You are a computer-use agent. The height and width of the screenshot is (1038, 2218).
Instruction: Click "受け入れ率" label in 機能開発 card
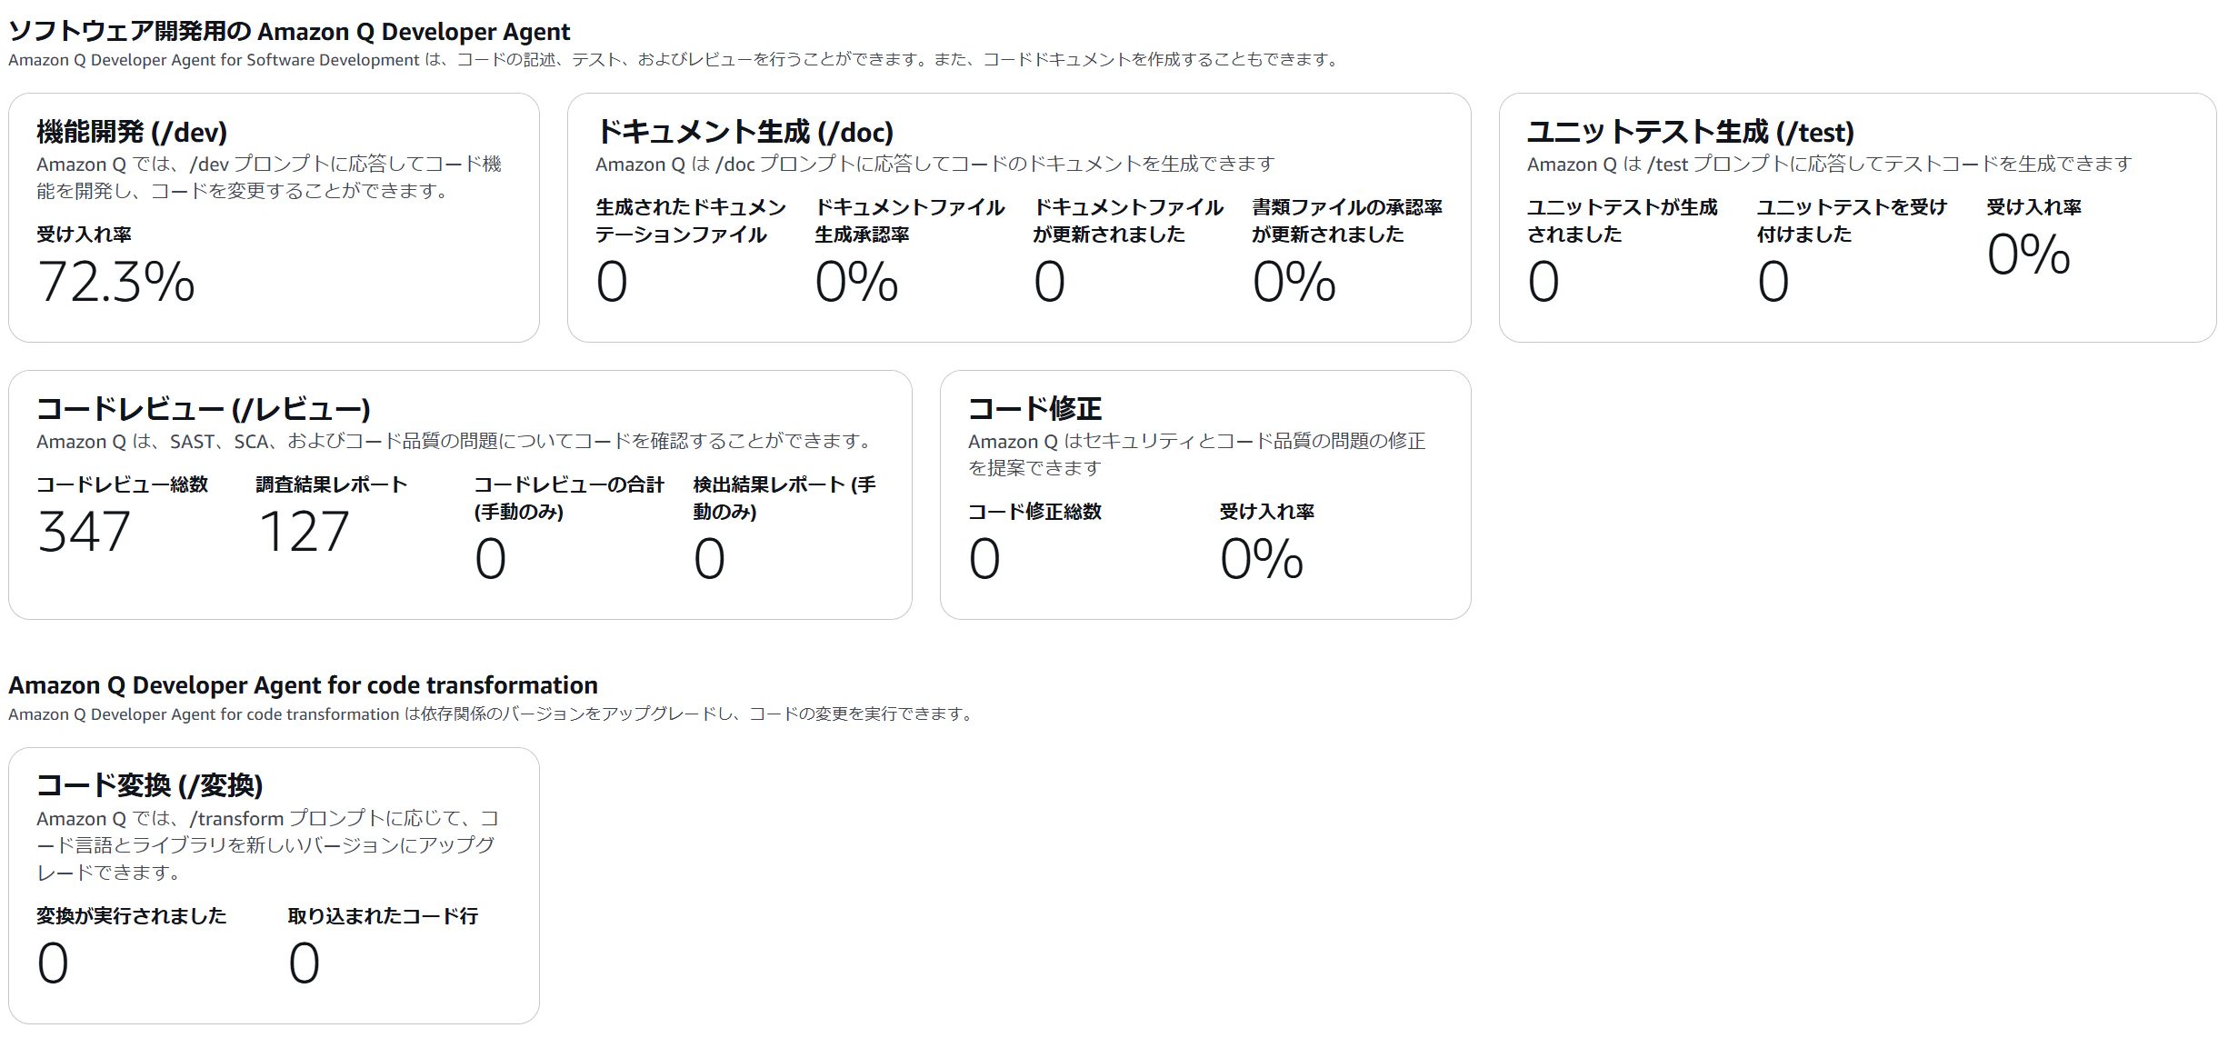[x=84, y=235]
